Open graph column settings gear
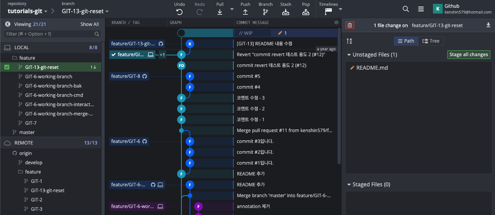The height and width of the screenshot is (215, 495). tap(336, 22)
